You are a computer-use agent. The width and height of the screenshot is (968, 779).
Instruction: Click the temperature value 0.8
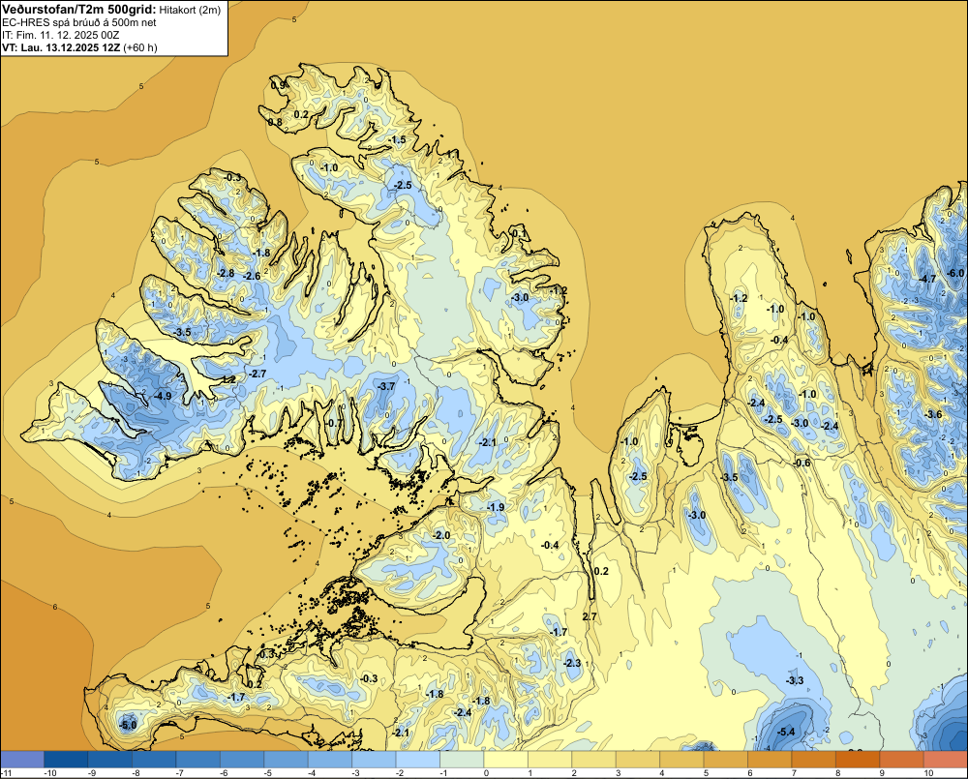coord(275,122)
